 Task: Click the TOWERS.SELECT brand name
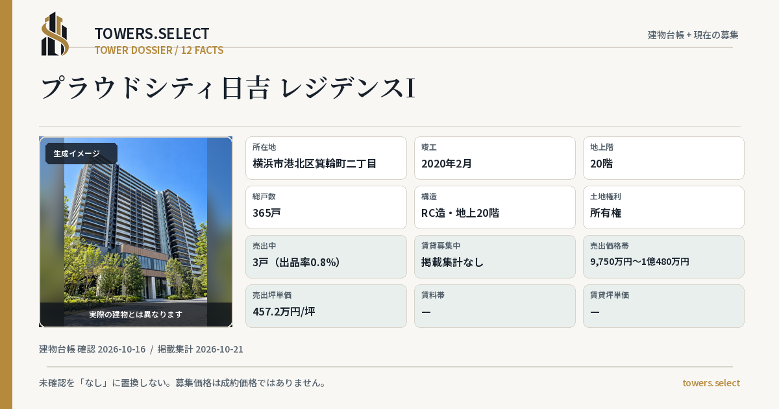pos(152,34)
